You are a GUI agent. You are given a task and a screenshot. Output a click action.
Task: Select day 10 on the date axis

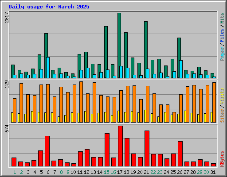coord(73,172)
